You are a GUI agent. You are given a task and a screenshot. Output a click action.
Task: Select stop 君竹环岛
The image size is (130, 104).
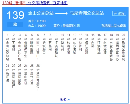32,78
